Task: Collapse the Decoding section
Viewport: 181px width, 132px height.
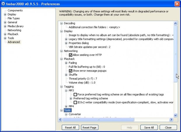Action: (x=61, y=23)
